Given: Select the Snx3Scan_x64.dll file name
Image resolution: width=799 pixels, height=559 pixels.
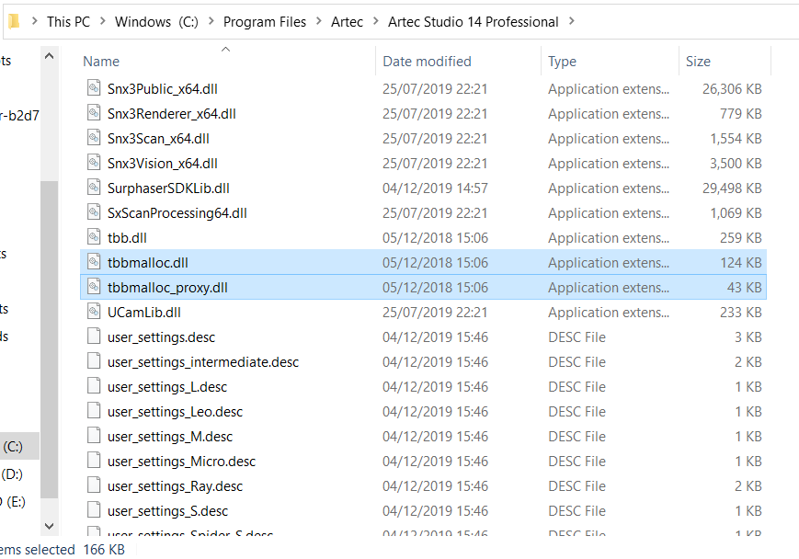Looking at the screenshot, I should (158, 139).
